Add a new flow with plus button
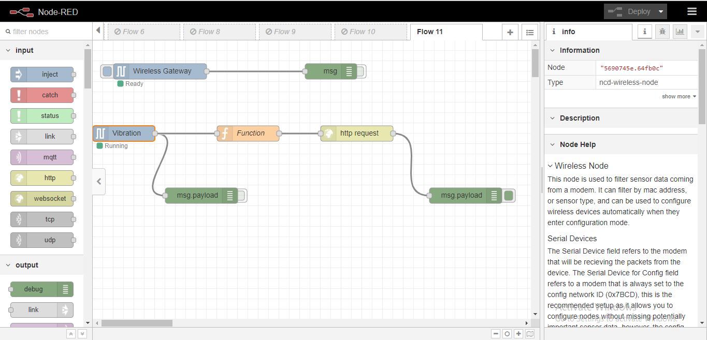This screenshot has height=340, width=707. [510, 32]
